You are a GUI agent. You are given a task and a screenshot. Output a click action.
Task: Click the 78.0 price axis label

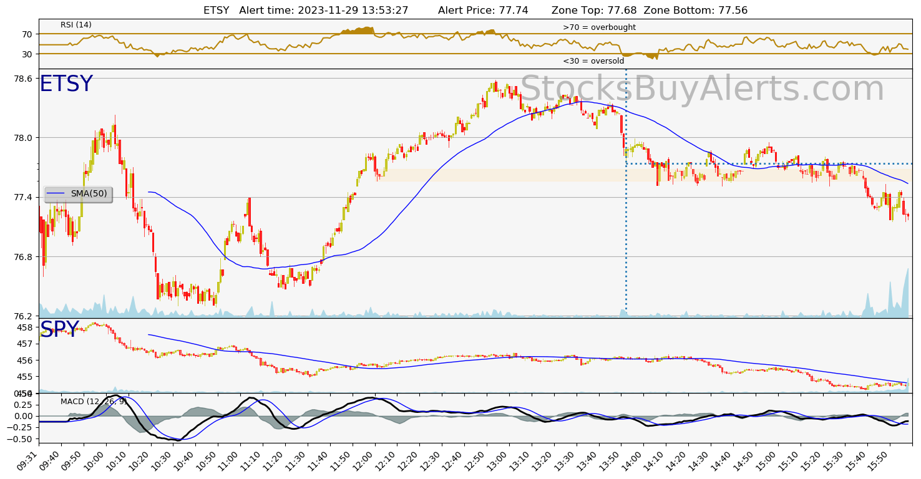pyautogui.click(x=23, y=138)
